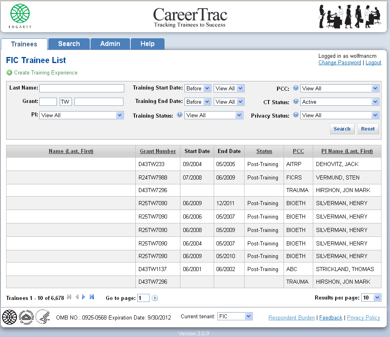Click the green Create Training Experience plus icon
Screen dimensions: 390x337
[x=9, y=73]
